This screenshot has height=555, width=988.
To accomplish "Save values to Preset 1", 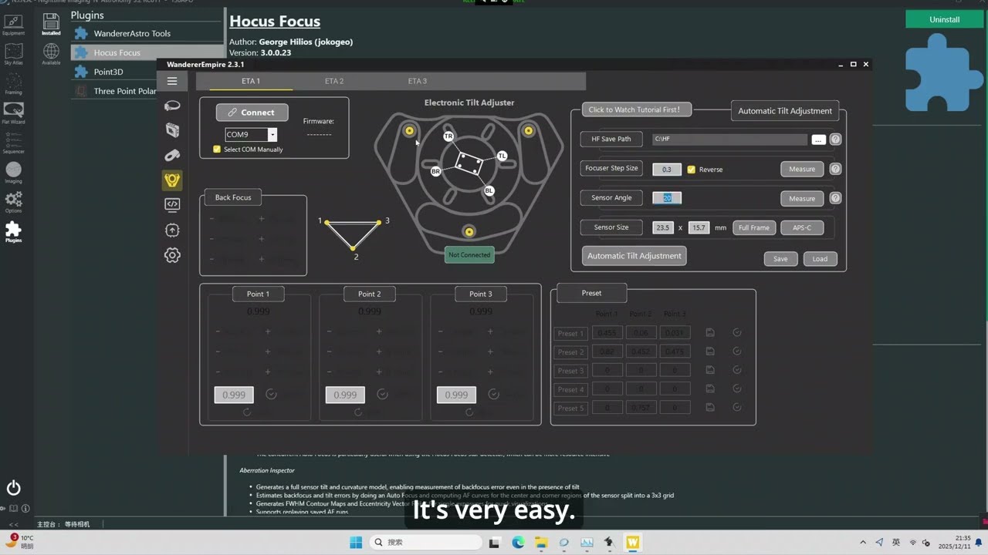I will point(710,333).
